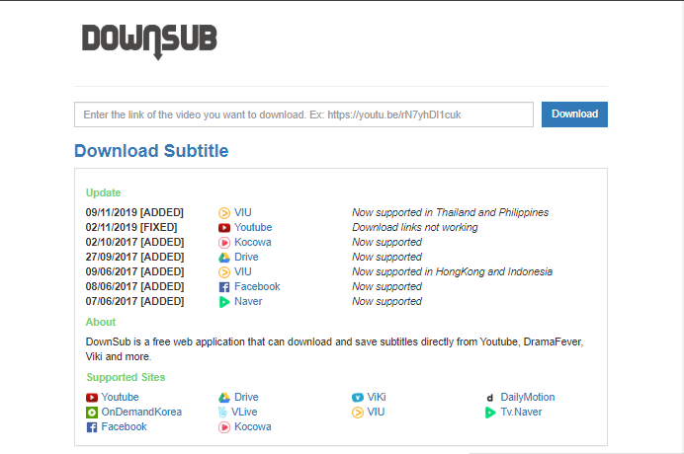Viewport: 684px width, 454px height.
Task: Open Youtube link under Supported Sites
Action: pos(120,397)
